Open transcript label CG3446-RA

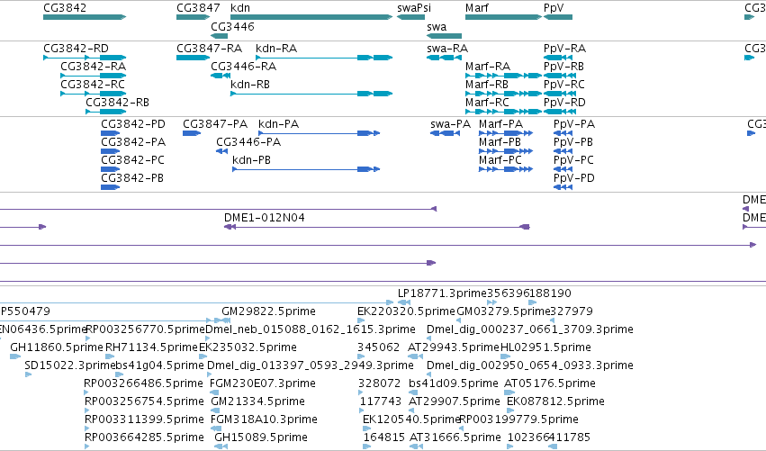(x=244, y=66)
